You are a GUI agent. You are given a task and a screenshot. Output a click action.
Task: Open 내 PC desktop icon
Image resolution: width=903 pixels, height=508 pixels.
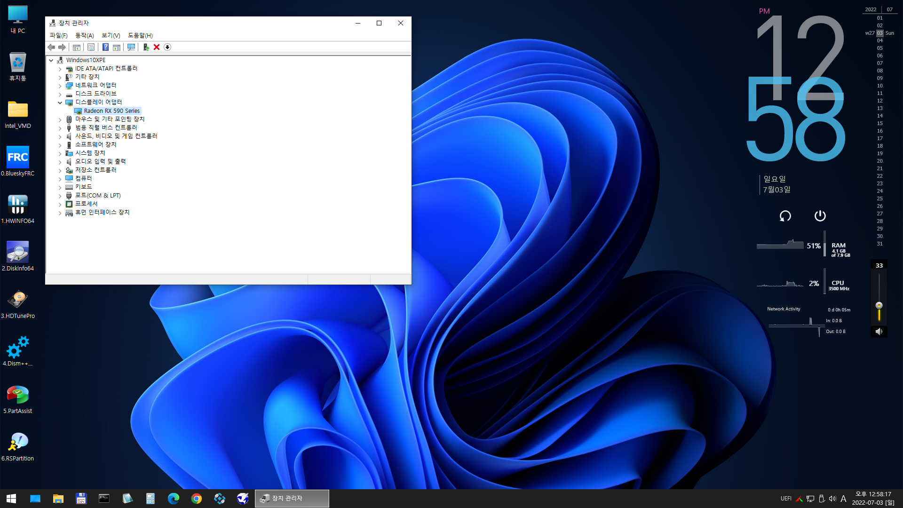(18, 20)
